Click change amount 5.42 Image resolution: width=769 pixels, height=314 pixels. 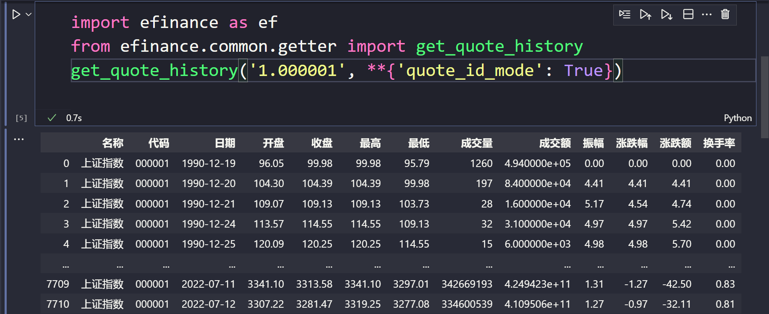point(682,224)
